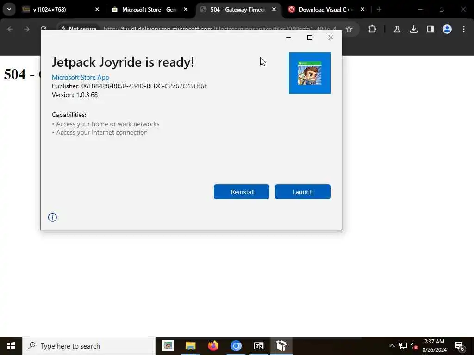Click the Jetpack Joyride app logo thumbnail
Image resolution: width=474 pixels, height=355 pixels.
click(x=310, y=73)
